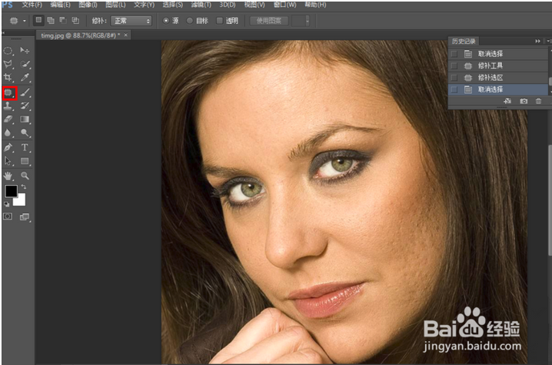Click Subtract from selection mode button

tap(63, 21)
